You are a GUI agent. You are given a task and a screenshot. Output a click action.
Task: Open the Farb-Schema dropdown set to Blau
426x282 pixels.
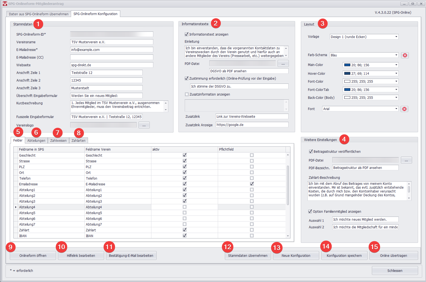pyautogui.click(x=396, y=55)
